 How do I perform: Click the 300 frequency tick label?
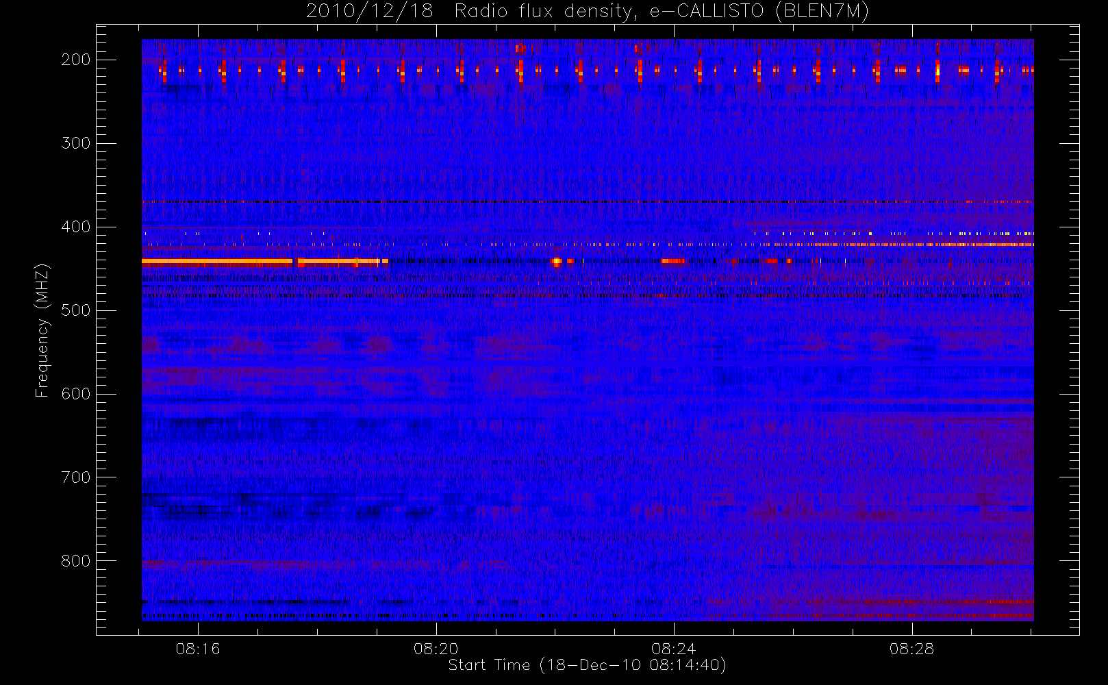point(76,143)
